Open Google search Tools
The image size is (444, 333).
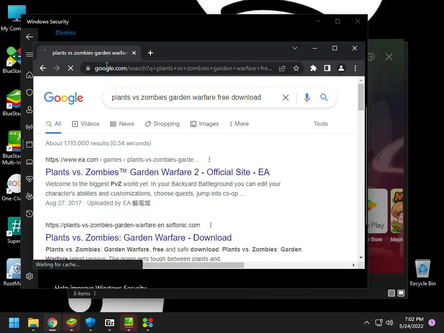coord(320,124)
